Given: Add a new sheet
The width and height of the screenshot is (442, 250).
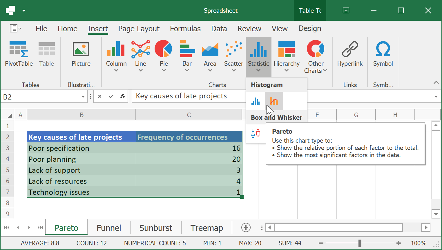Looking at the screenshot, I should click(246, 228).
